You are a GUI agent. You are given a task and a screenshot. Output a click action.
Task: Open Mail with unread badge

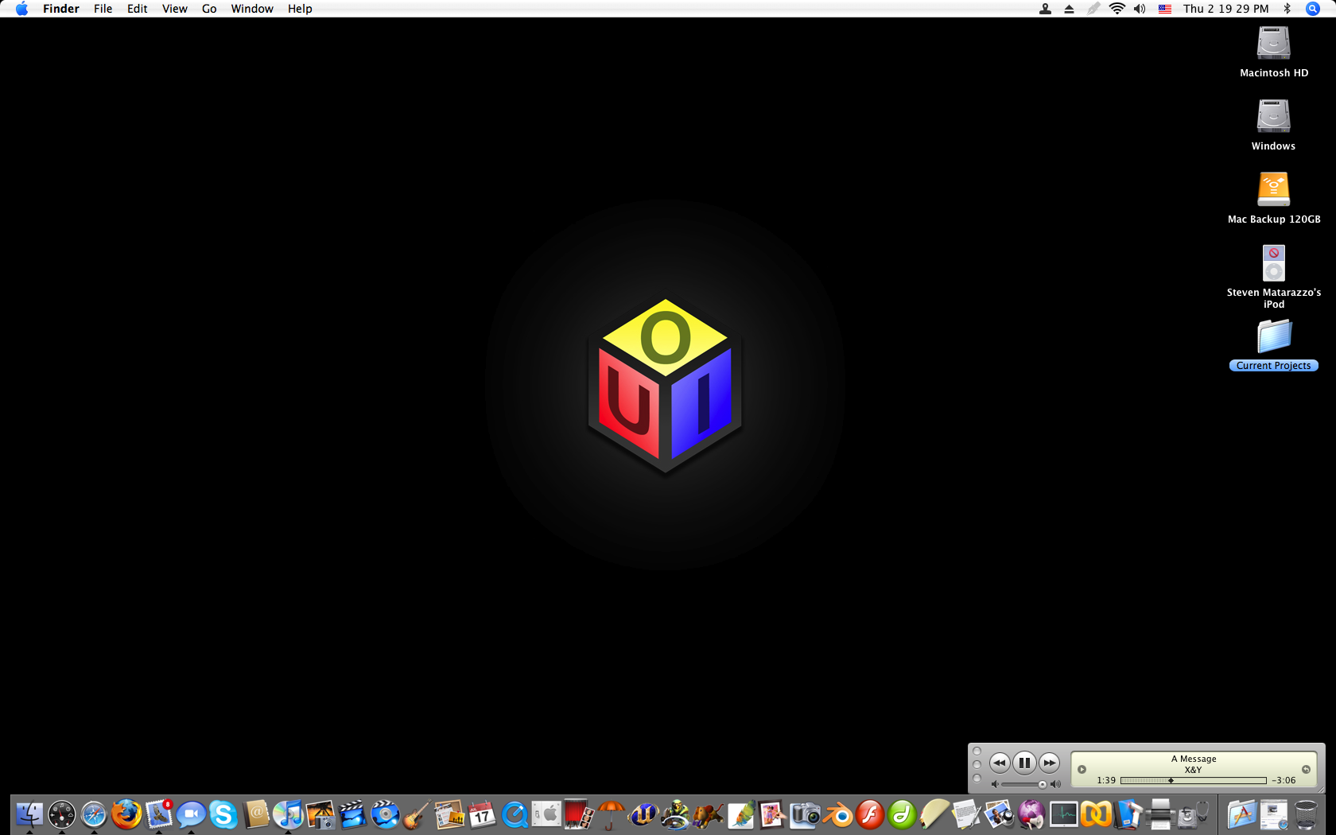(159, 814)
